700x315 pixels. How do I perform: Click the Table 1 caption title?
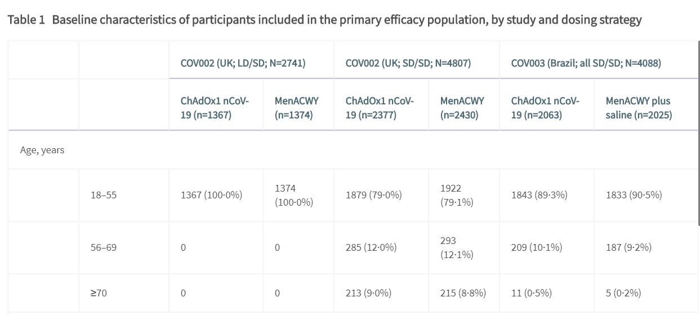coord(324,20)
